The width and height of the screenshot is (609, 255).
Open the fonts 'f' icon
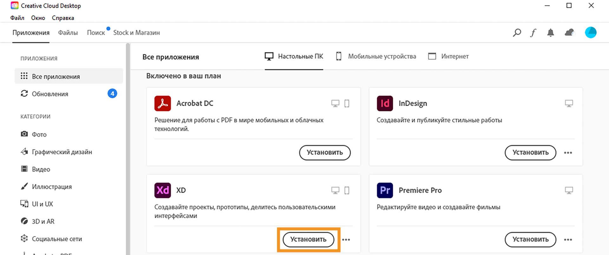point(533,33)
